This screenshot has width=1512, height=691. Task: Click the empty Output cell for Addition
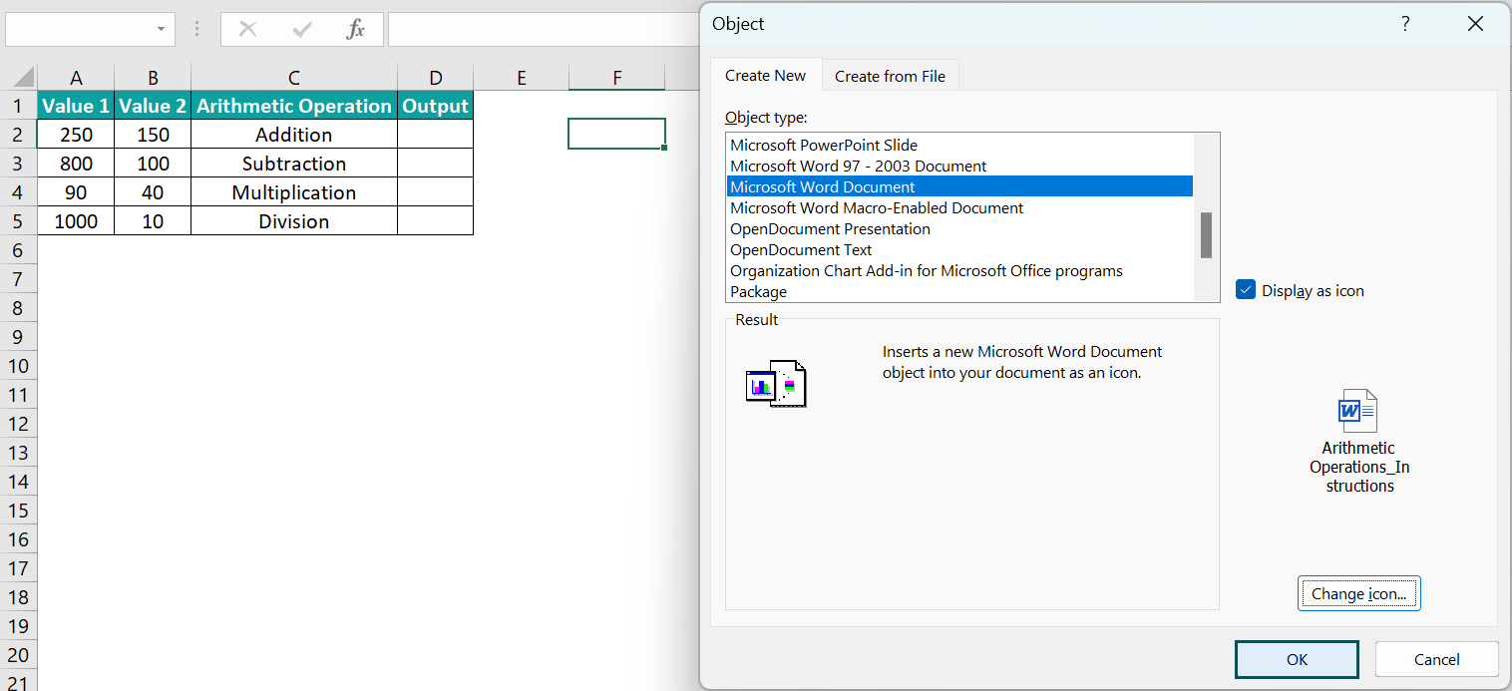coord(435,135)
